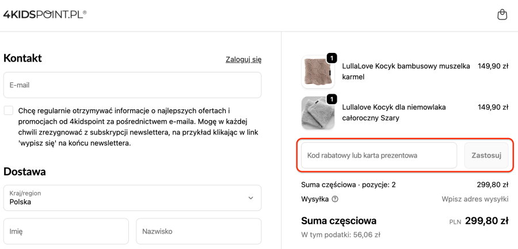The width and height of the screenshot is (518, 249).
Task: Click into the Imię field
Action: tap(66, 231)
